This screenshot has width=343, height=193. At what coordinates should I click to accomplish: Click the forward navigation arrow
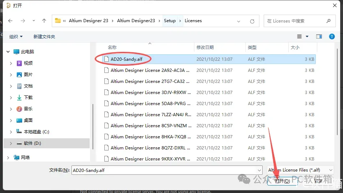click(x=23, y=21)
